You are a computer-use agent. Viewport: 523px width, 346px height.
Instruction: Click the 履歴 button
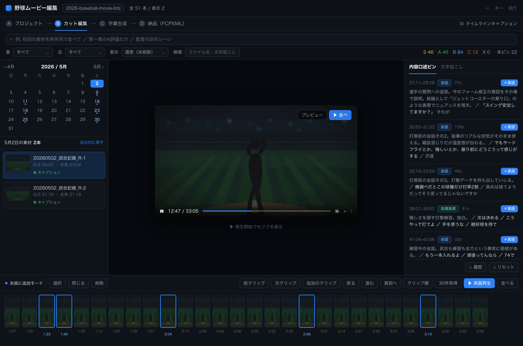pos(476,267)
